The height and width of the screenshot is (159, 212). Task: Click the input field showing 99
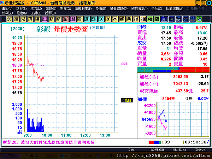(x=174, y=142)
